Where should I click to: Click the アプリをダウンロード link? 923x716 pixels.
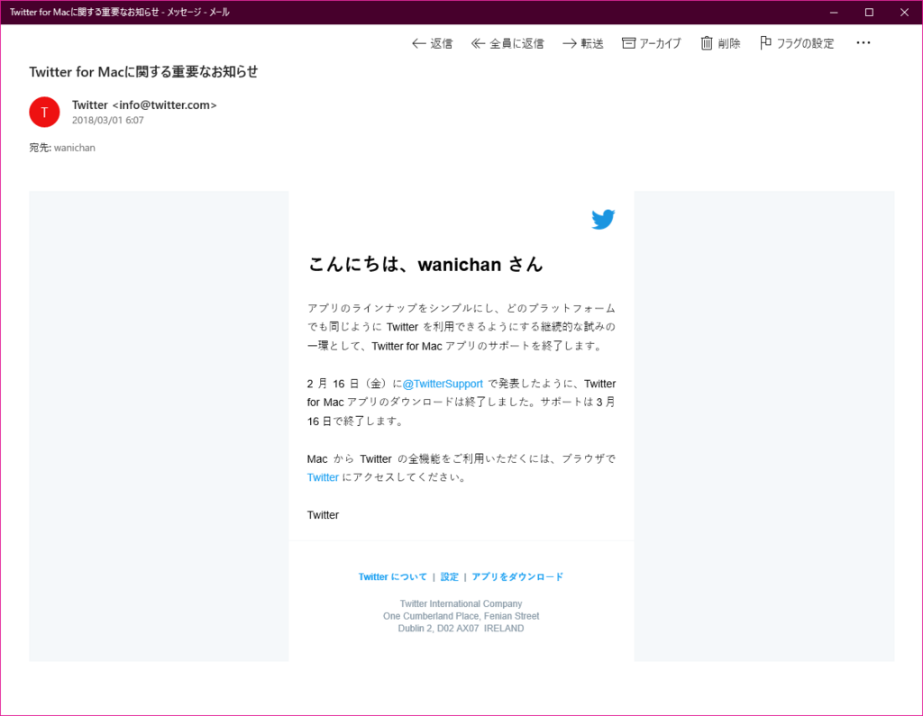[517, 576]
